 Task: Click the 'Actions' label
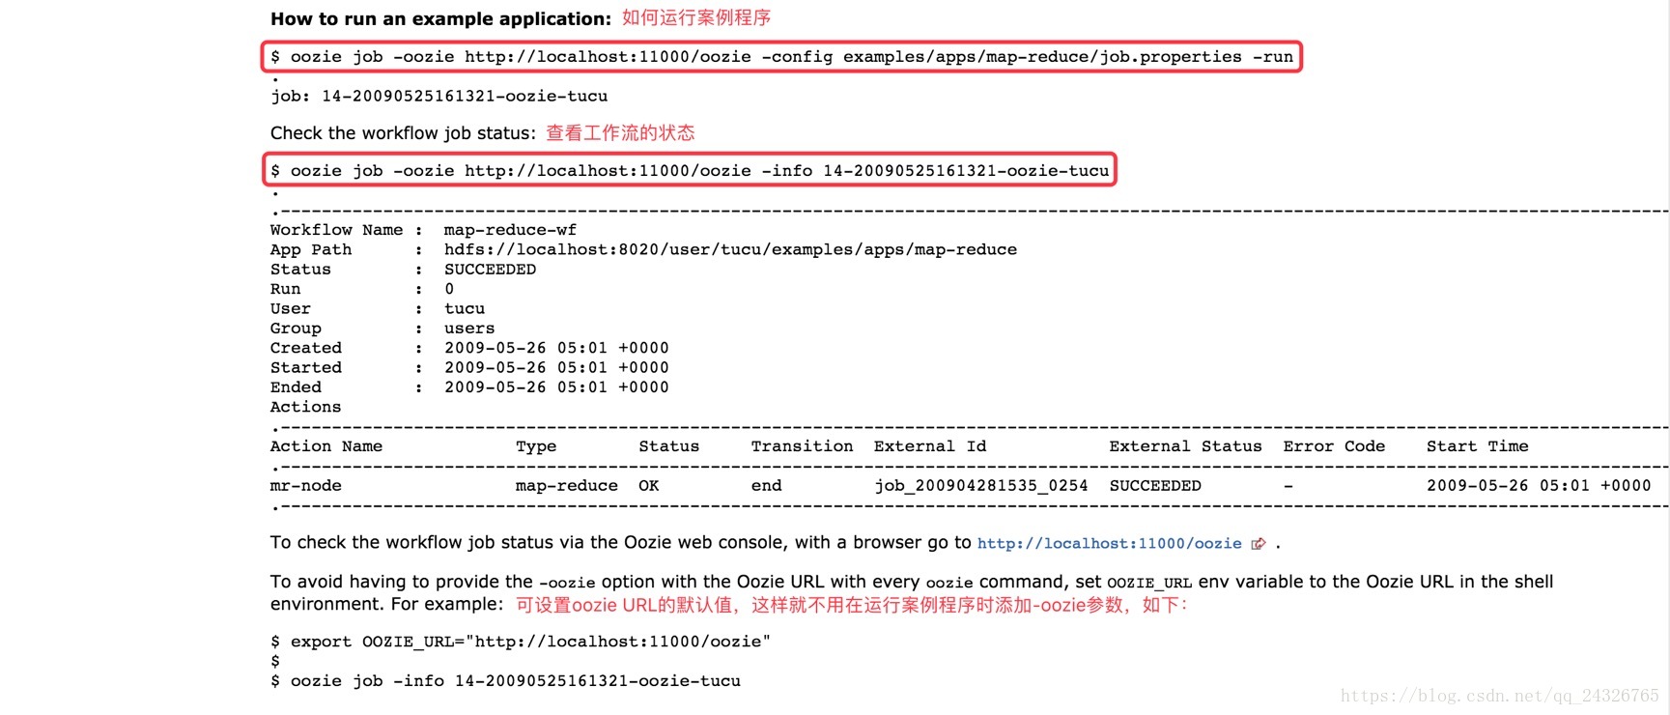(305, 407)
